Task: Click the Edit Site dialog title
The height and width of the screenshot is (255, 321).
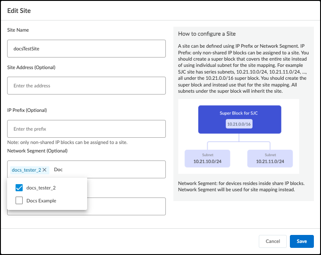Action: pyautogui.click(x=19, y=10)
